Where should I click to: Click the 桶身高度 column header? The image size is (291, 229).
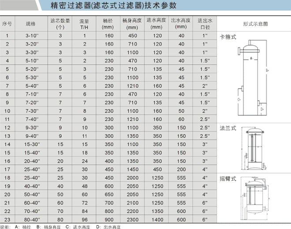(x=132, y=23)
